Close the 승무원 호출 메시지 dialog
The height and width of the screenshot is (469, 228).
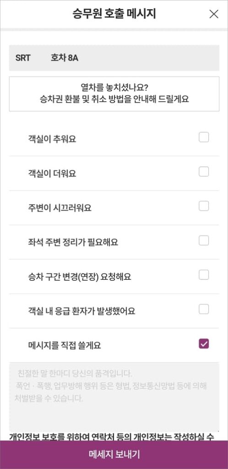pos(214,14)
